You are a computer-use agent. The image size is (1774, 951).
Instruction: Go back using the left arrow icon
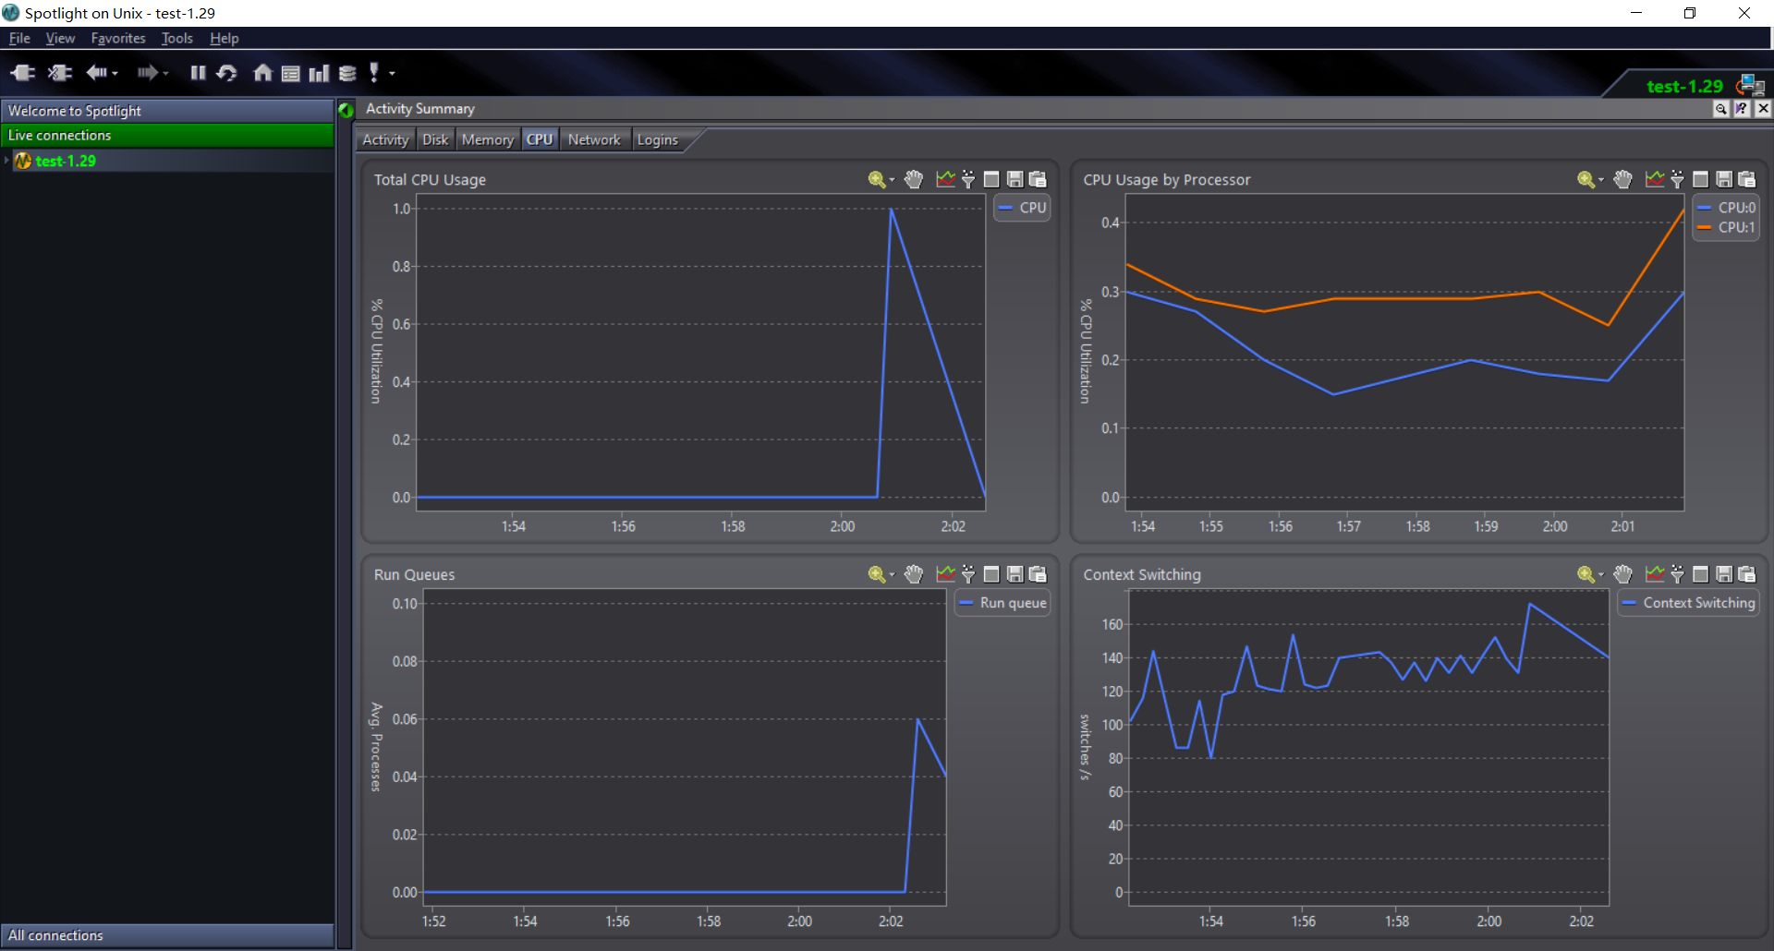[x=96, y=73]
